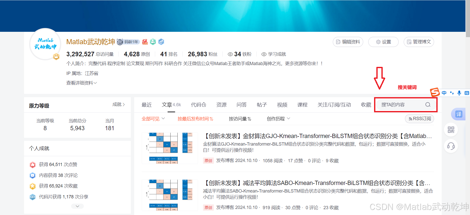Click the eye icon beside 铁粉
This screenshot has width=470, height=215.
coord(230,54)
